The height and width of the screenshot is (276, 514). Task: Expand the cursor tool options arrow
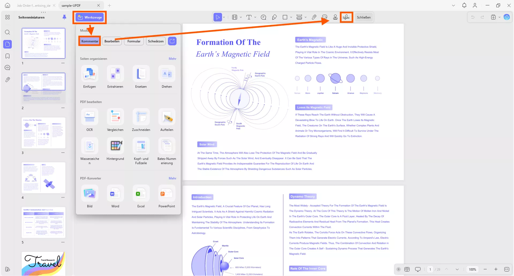224,17
